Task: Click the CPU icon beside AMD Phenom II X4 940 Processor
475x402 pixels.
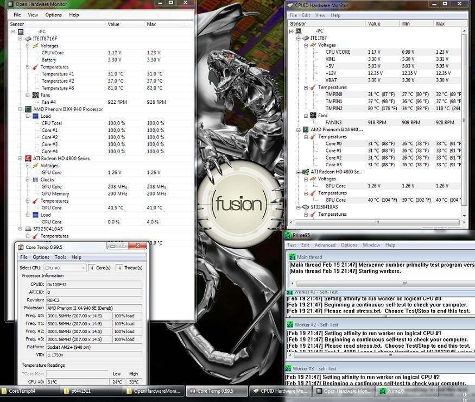Action: [28, 109]
